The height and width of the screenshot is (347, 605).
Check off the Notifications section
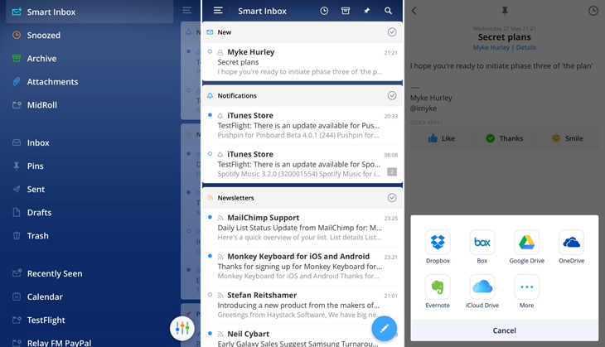click(392, 95)
